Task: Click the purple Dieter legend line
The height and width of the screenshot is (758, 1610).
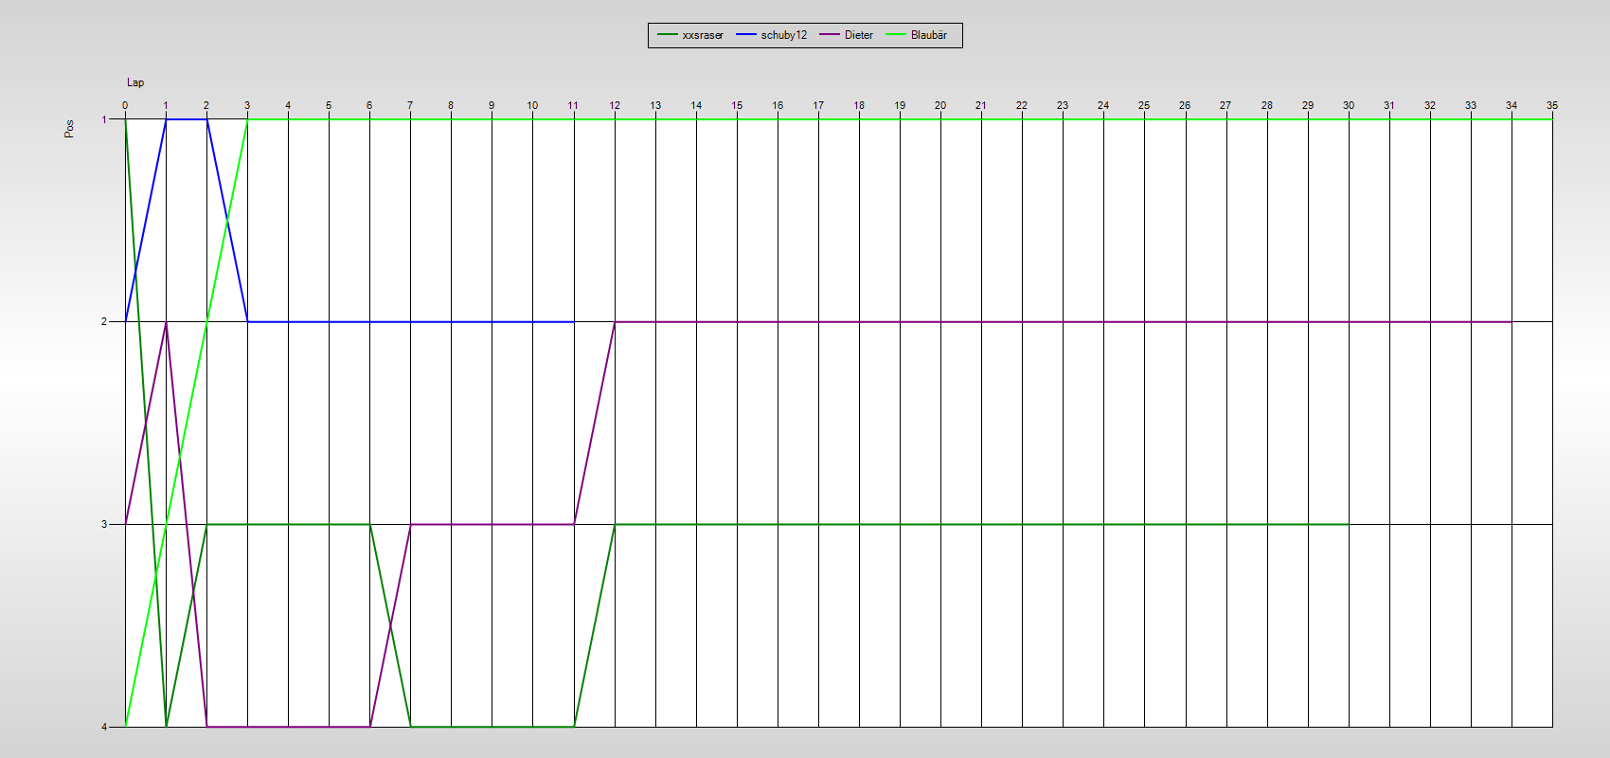Action: (831, 35)
